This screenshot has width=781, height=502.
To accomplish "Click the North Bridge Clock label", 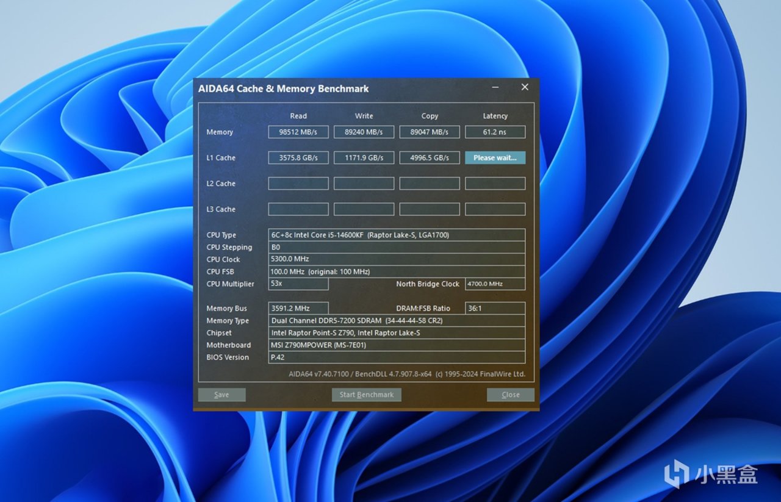I will 428,284.
